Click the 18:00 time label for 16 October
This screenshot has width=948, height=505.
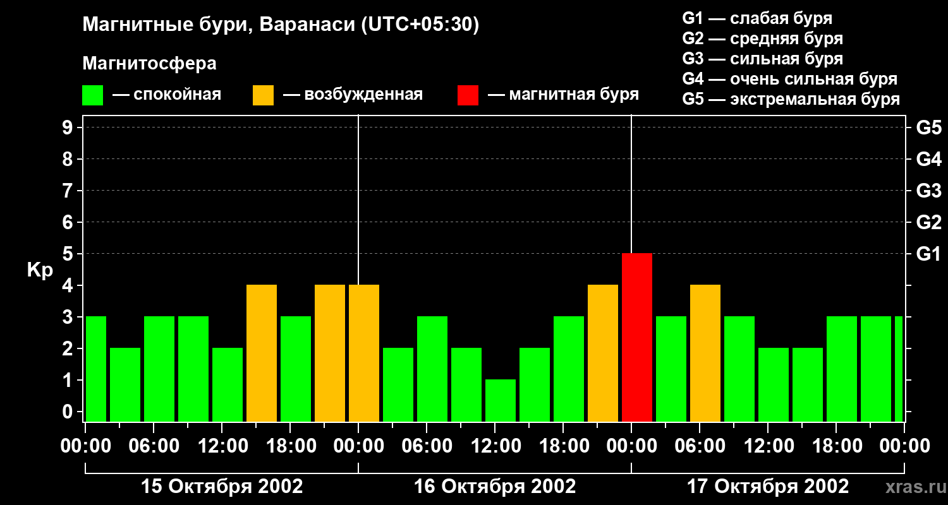[x=563, y=446]
